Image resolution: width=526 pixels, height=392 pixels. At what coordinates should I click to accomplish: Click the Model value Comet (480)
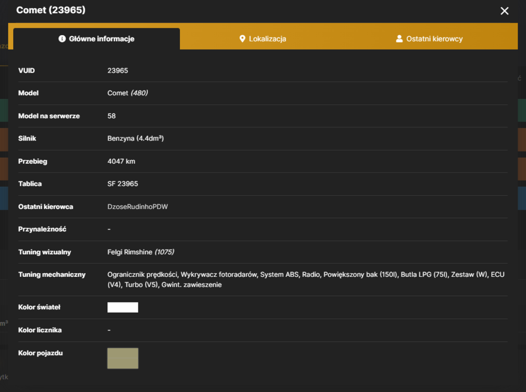coord(127,93)
